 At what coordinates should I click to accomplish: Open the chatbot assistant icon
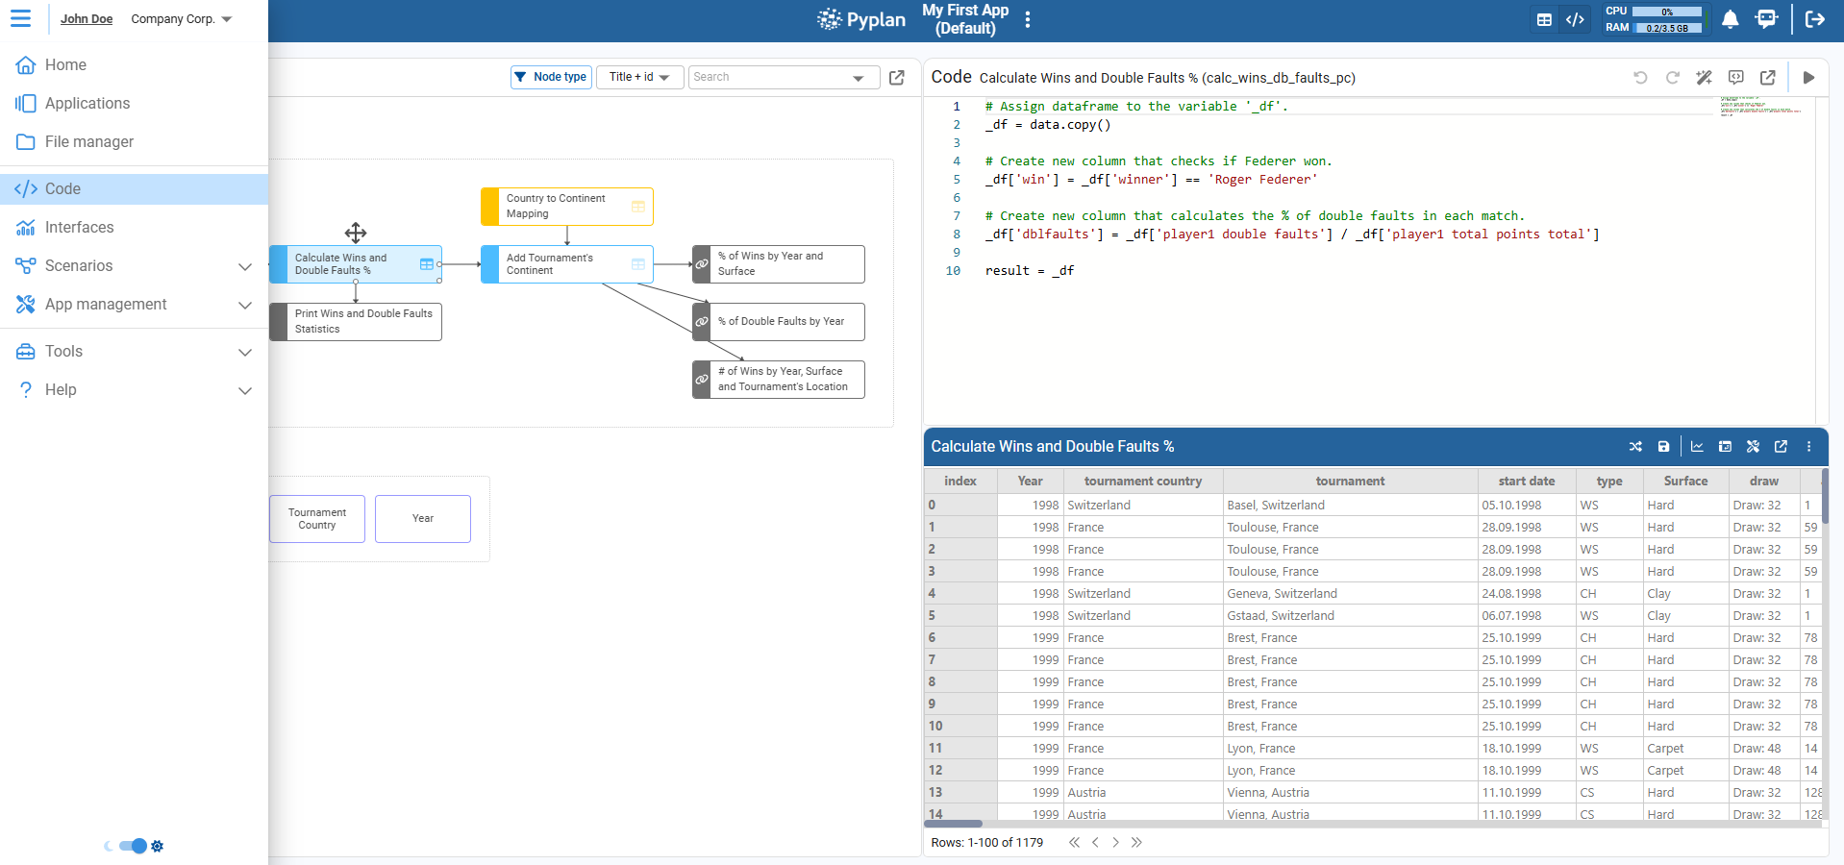coord(1766,19)
